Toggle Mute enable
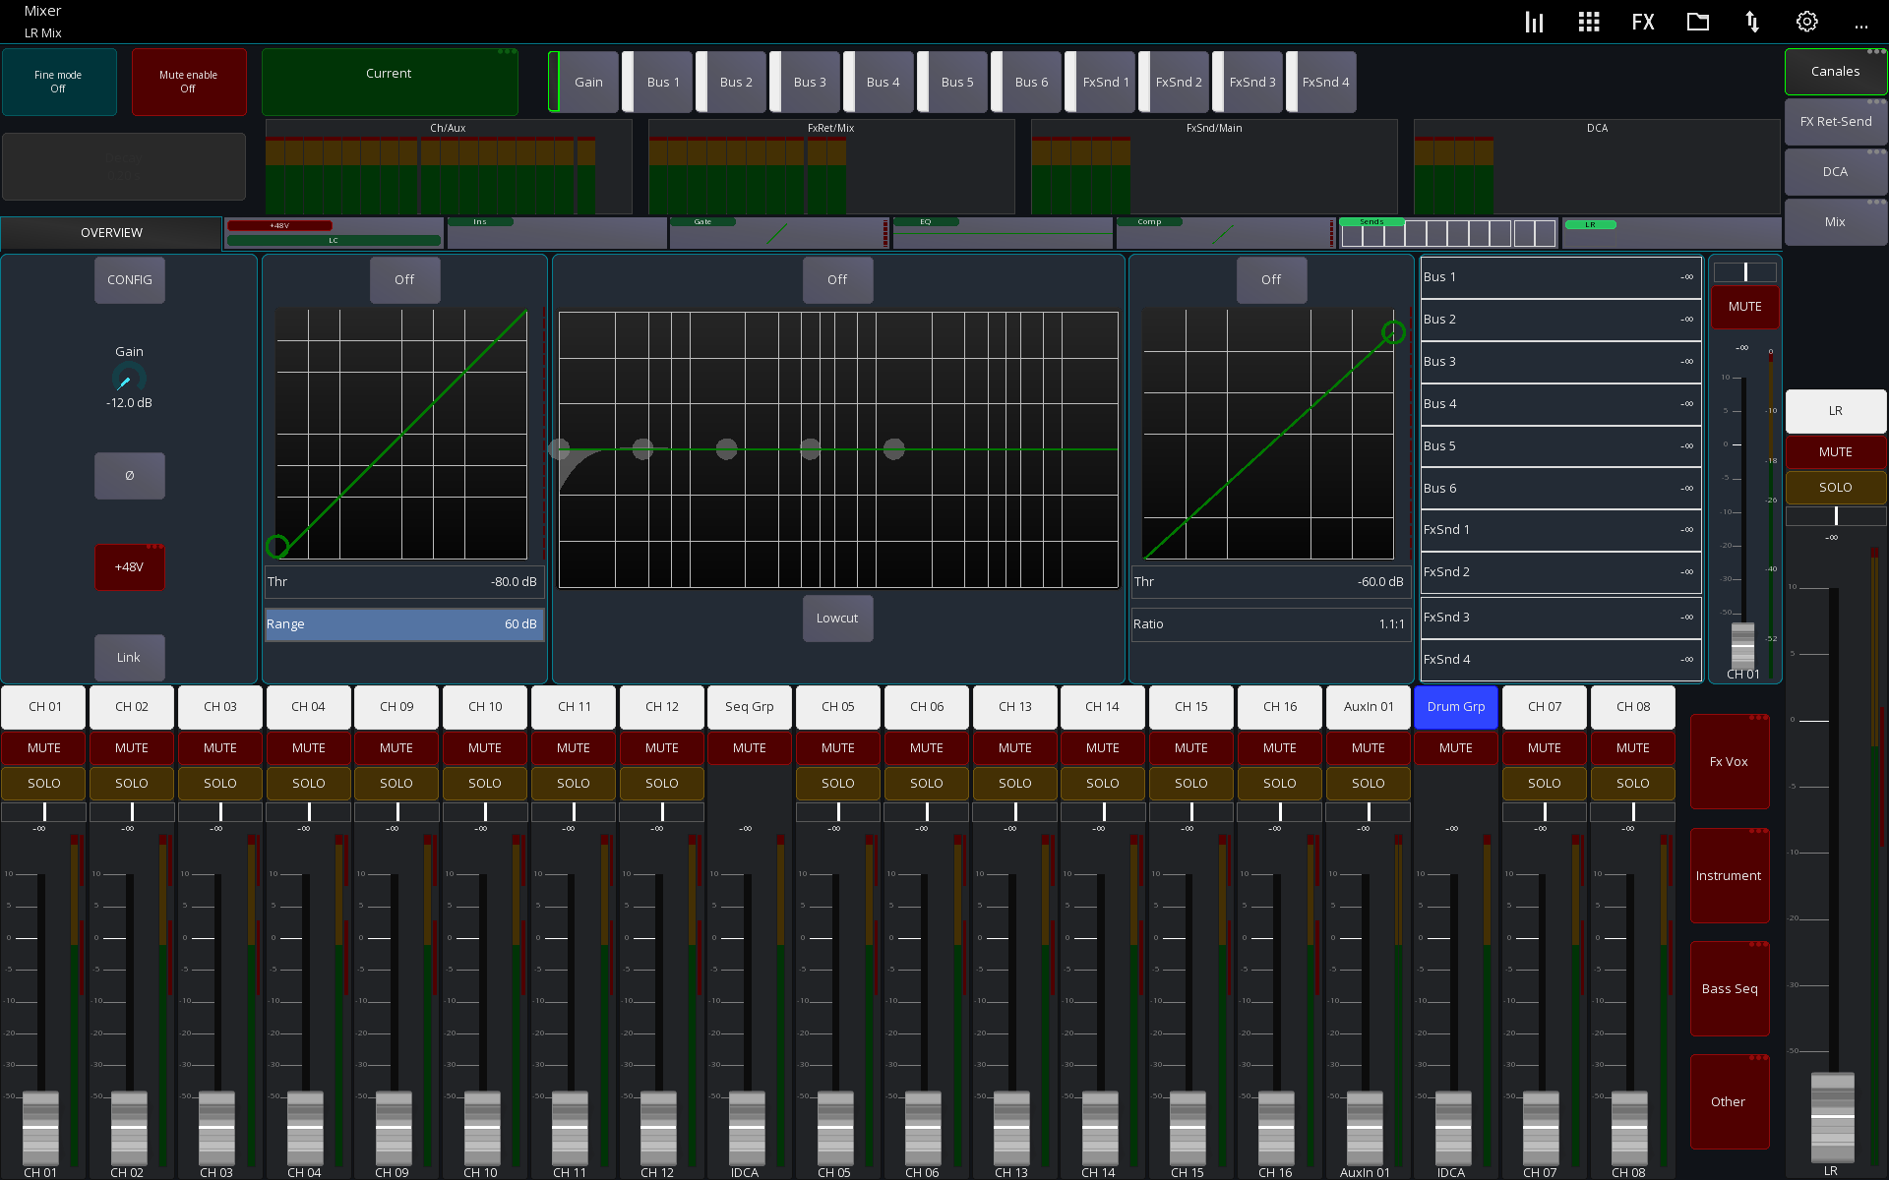Image resolution: width=1889 pixels, height=1180 pixels. point(189,82)
